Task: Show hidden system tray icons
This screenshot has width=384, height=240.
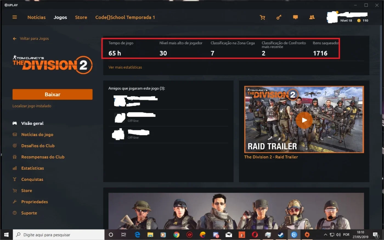Action: click(x=325, y=235)
